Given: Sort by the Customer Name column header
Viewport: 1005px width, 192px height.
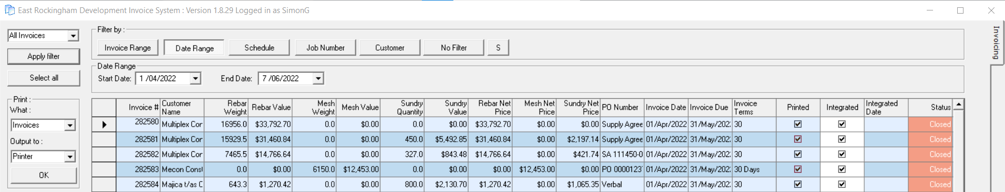Looking at the screenshot, I should pyautogui.click(x=182, y=107).
